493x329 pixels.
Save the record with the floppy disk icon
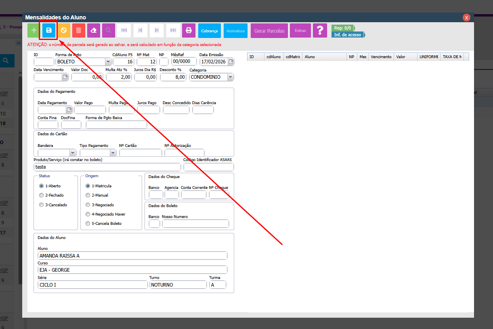(49, 31)
